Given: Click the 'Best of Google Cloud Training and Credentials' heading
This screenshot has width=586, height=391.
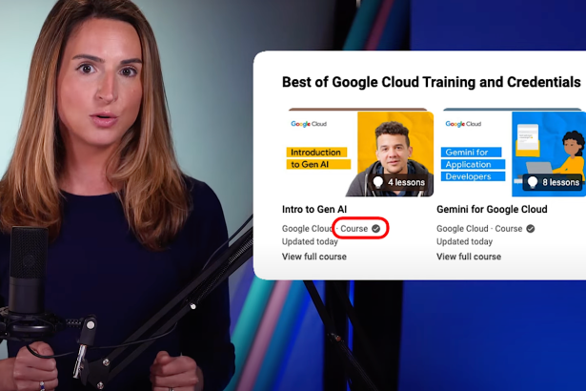Looking at the screenshot, I should pyautogui.click(x=432, y=82).
